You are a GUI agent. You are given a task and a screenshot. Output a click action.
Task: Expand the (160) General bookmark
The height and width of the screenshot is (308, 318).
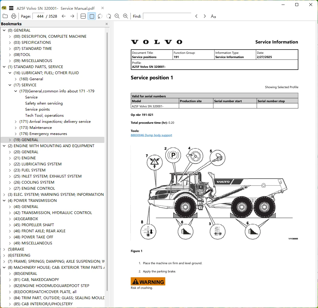pyautogui.click(x=15, y=79)
